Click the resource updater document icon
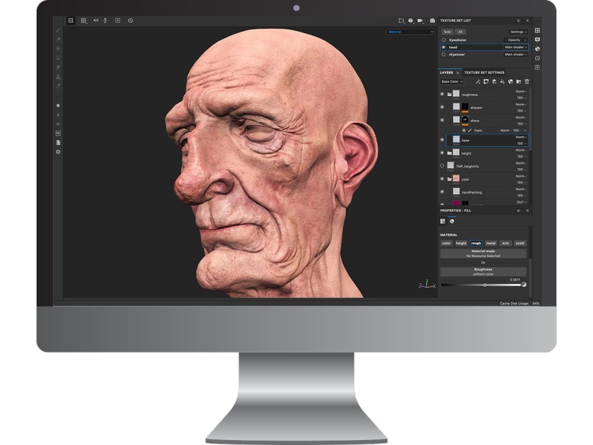The height and width of the screenshot is (445, 593). (58, 143)
